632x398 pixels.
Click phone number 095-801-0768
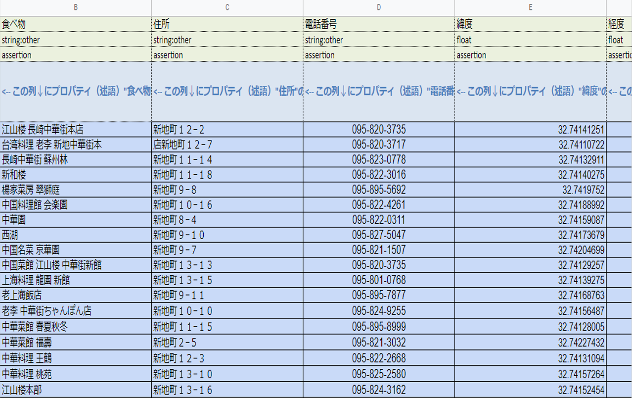(x=379, y=280)
